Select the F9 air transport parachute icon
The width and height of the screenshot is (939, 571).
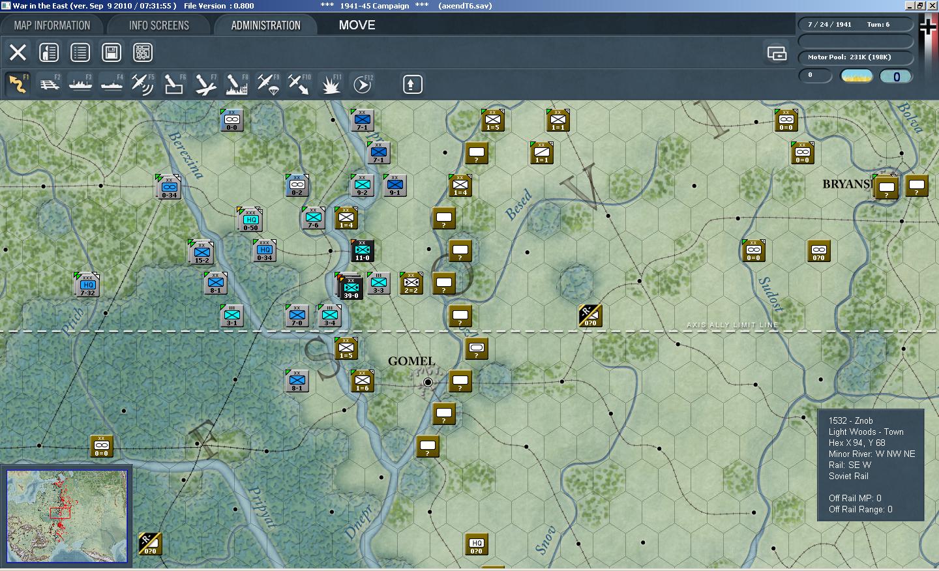tap(268, 84)
